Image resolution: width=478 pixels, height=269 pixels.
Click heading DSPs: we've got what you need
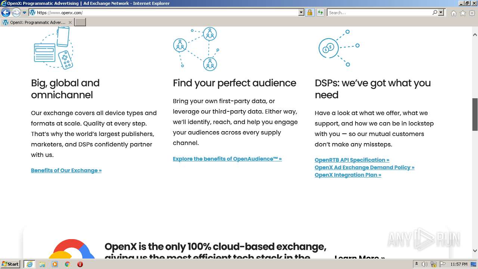click(373, 89)
